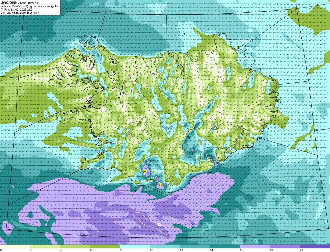330x252 pixels.
Task: Select the 2–4 m/s legend color swatch
Action: [45, 246]
